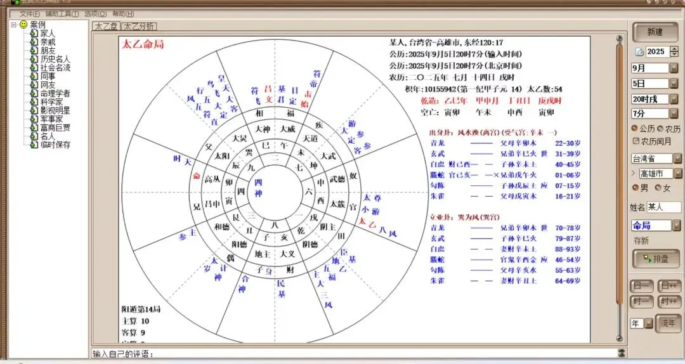685x364 pixels.
Task: Click the 新建 button
Action: coord(655,32)
